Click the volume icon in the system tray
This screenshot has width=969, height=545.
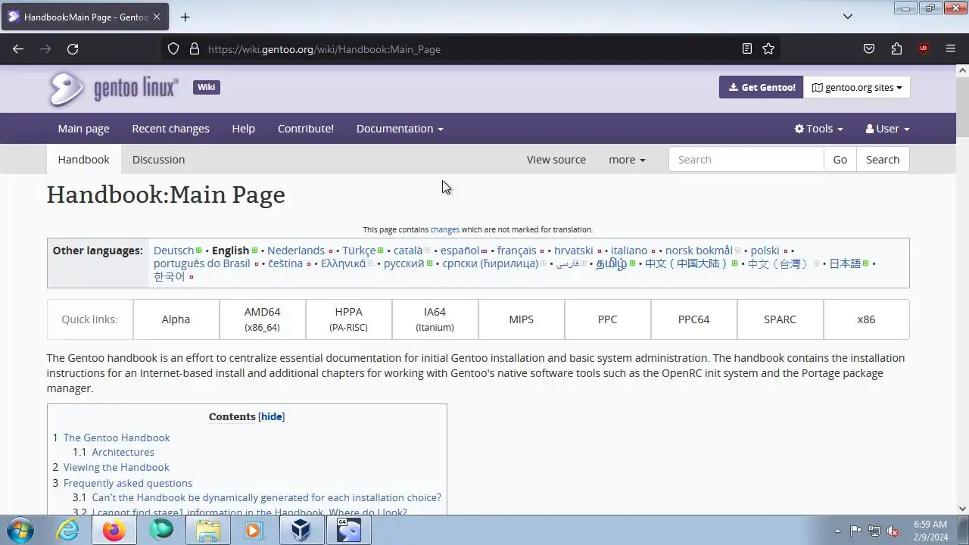pos(893,531)
